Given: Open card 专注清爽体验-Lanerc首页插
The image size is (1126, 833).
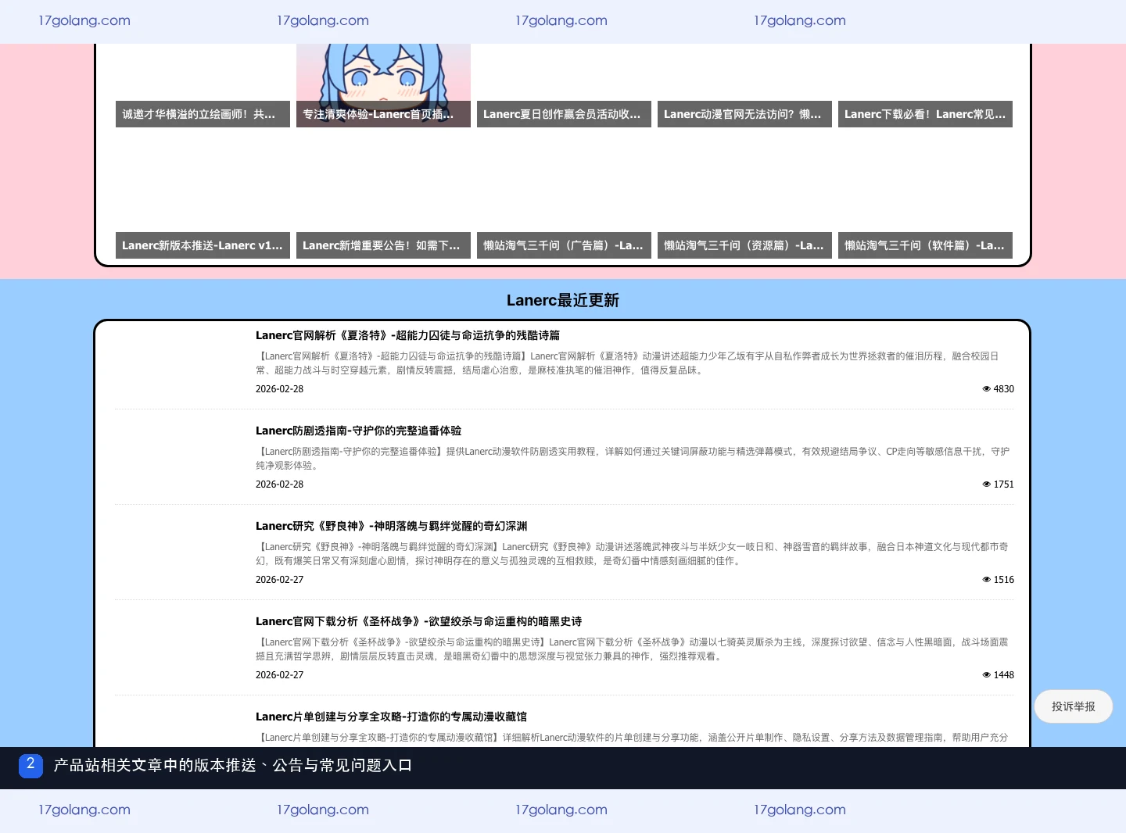Looking at the screenshot, I should 383,114.
